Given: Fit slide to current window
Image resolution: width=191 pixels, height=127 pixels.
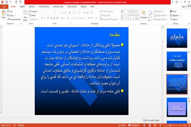Looking at the screenshot, I should [189, 125].
